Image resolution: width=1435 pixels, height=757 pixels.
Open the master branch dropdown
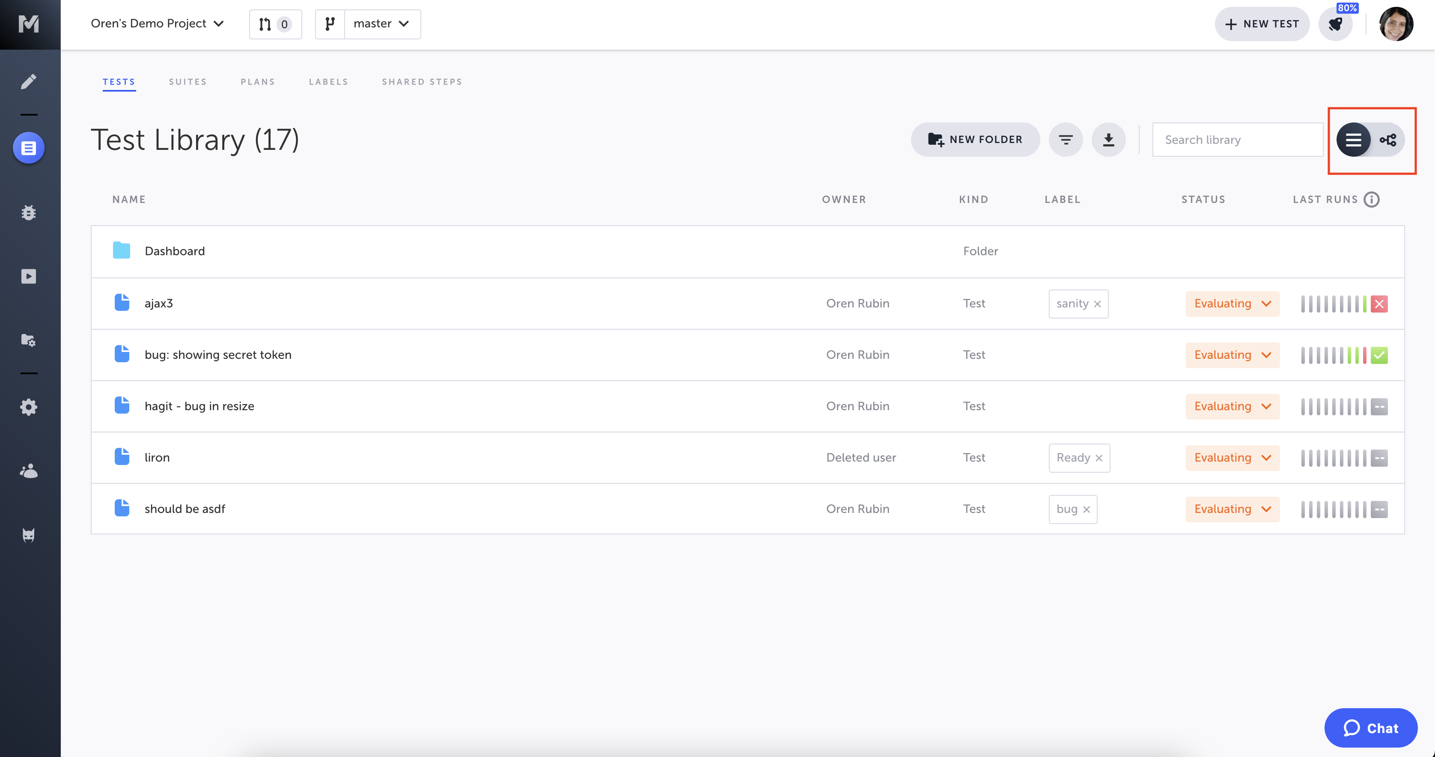point(381,24)
